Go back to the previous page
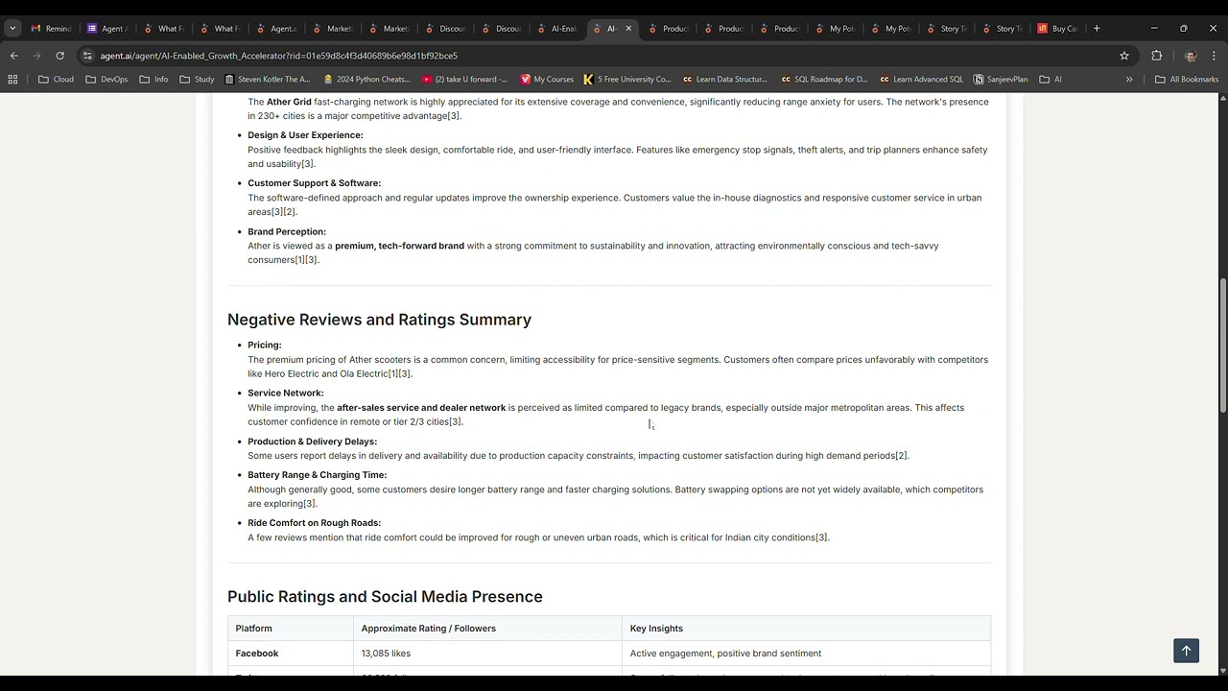Image resolution: width=1228 pixels, height=691 pixels. pos(13,56)
